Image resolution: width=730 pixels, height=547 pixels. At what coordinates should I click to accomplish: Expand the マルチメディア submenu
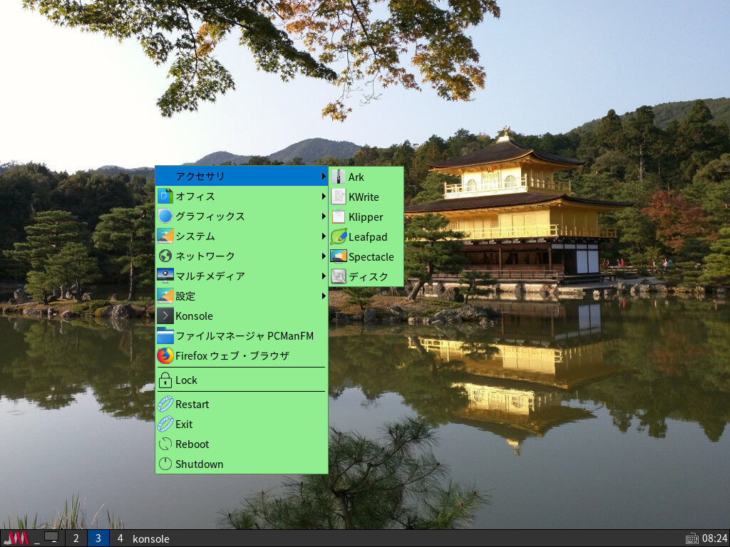tap(210, 275)
